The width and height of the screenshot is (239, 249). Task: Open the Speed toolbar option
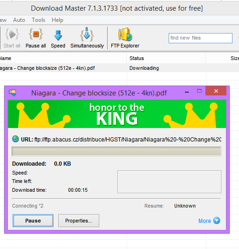point(58,35)
